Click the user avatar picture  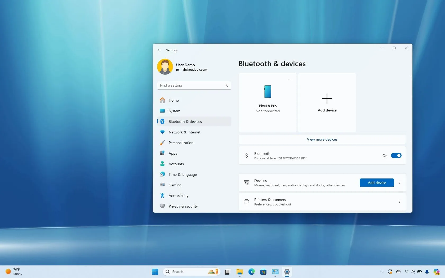pos(165,67)
